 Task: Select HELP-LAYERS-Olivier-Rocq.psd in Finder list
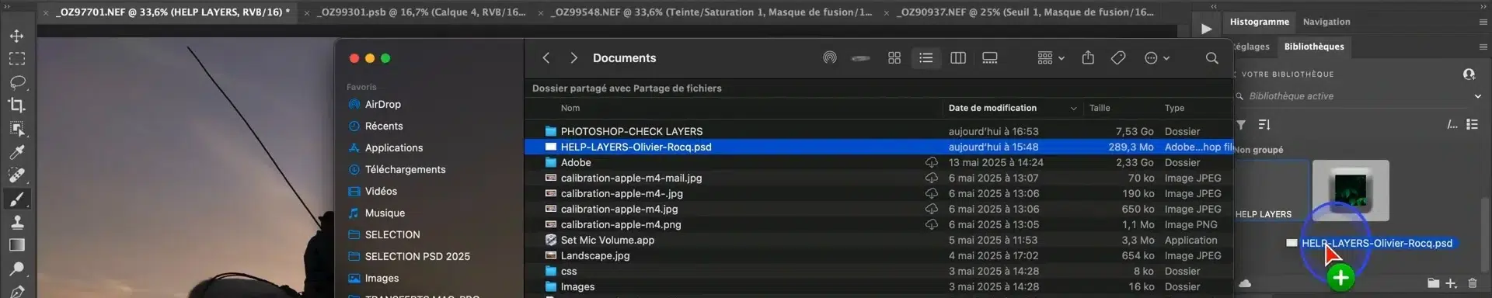878,147
